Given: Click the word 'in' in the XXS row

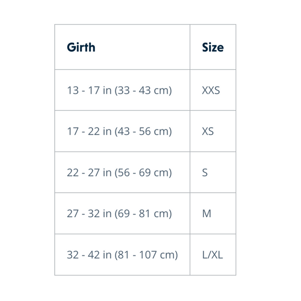Looking at the screenshot, I should [107, 91].
